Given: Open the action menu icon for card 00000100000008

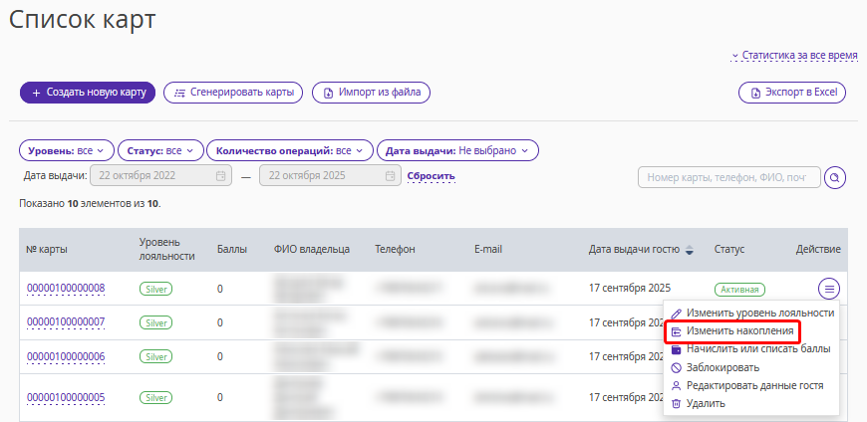Looking at the screenshot, I should coord(829,289).
